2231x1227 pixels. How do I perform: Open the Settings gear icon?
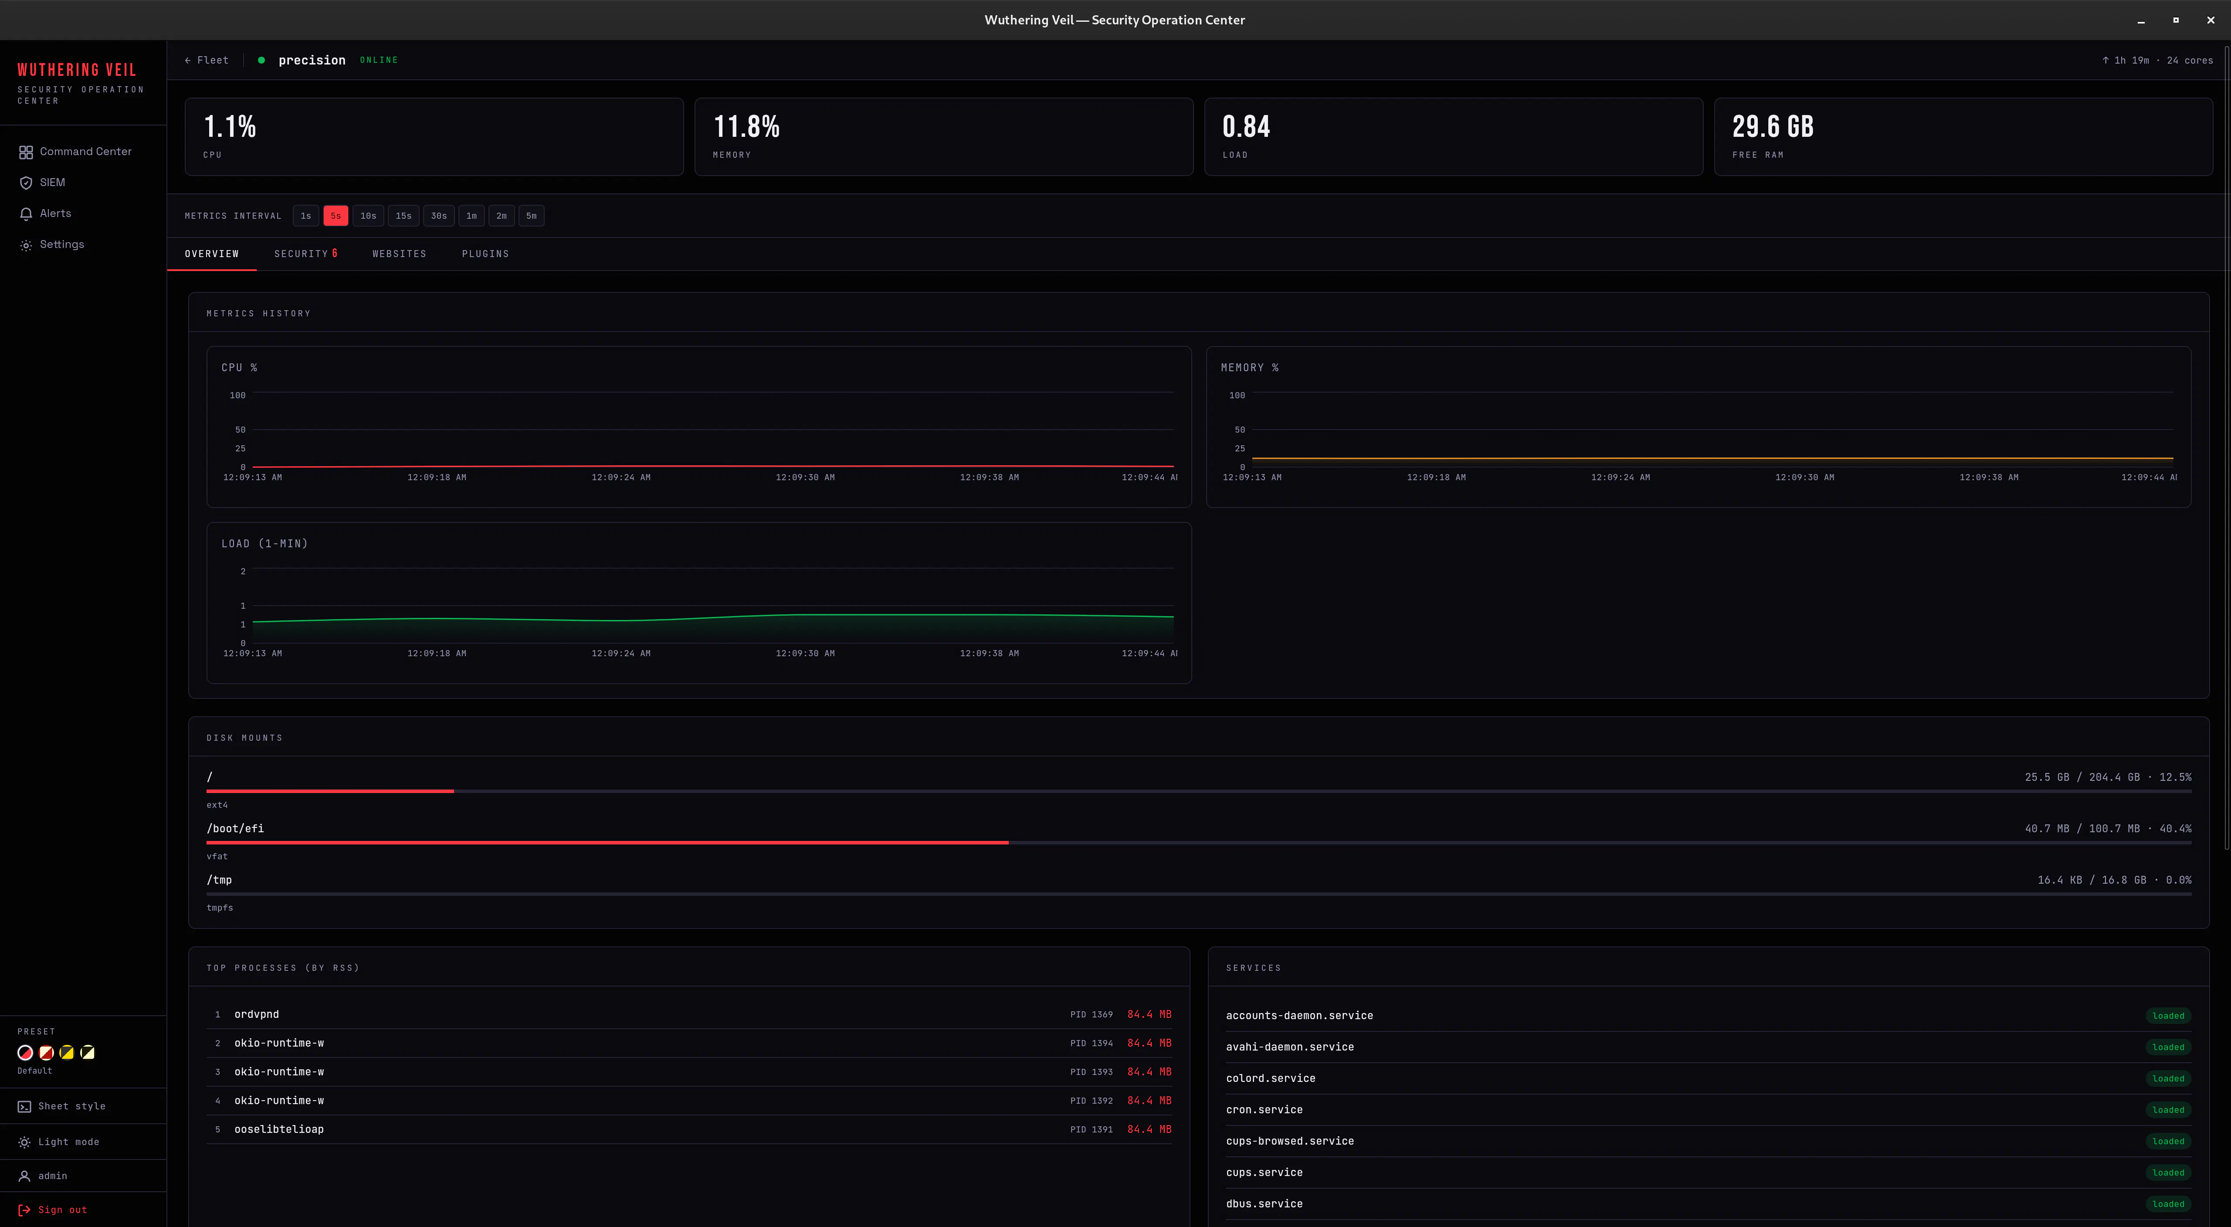pos(26,245)
